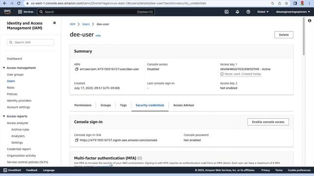The height and width of the screenshot is (176, 314).
Task: Click the Feedback footer link
Action: (32, 170)
